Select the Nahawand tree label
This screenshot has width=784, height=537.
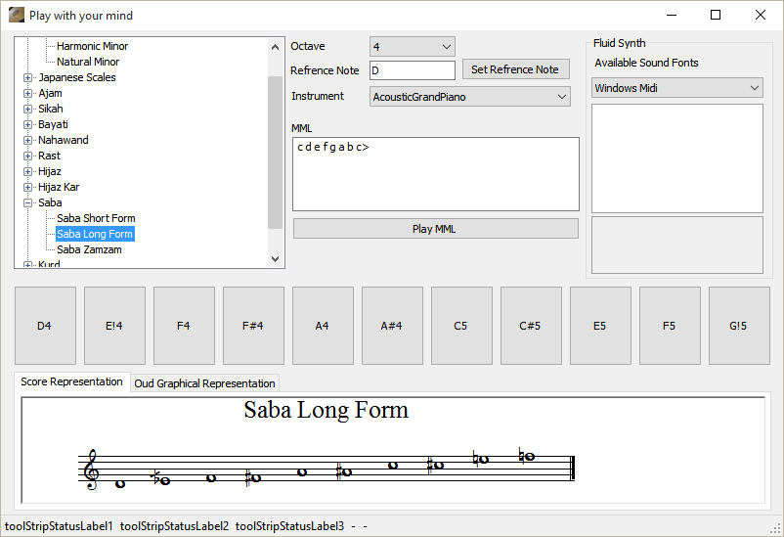pos(63,140)
